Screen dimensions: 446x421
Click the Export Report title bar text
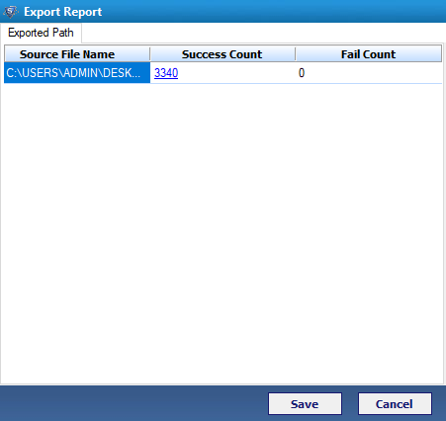pos(62,12)
